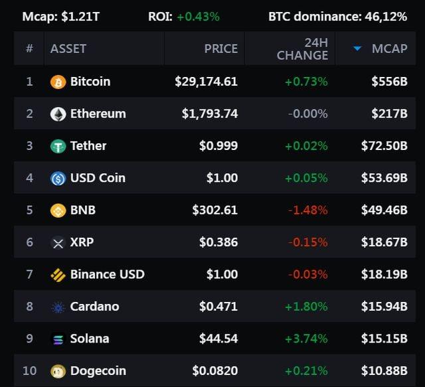Open the Bitcoin asset name link
This screenshot has height=387, width=425.
[90, 82]
